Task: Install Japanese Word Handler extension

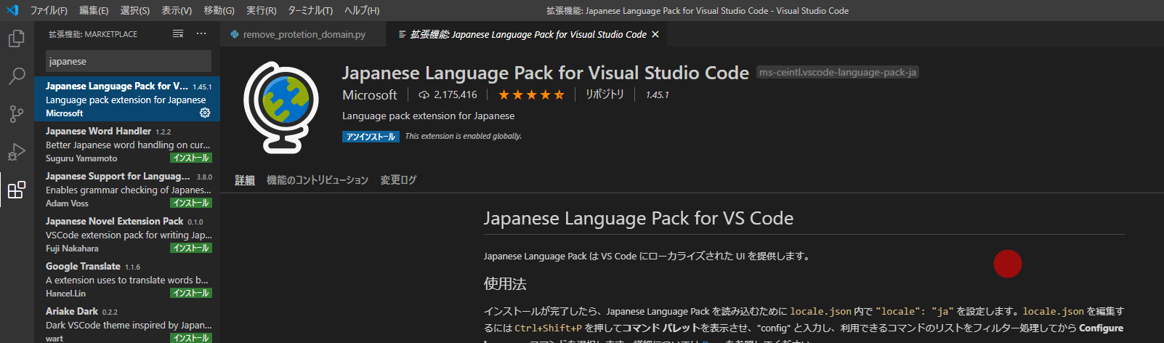Action: (191, 158)
